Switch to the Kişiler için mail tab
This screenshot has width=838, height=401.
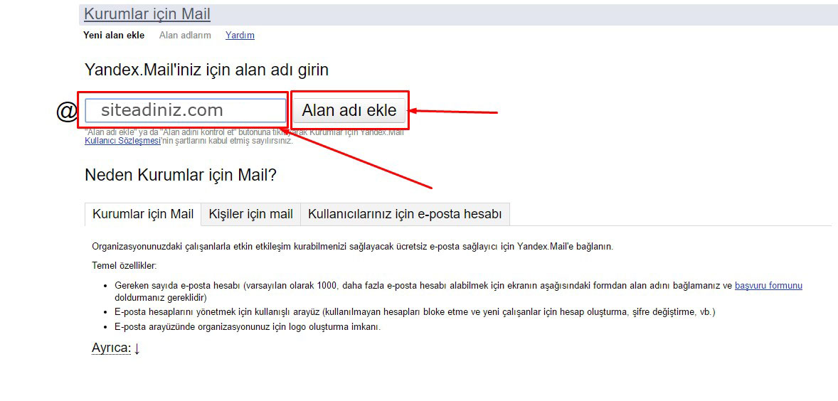(x=250, y=214)
